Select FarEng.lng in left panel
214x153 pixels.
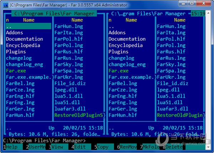(20, 103)
